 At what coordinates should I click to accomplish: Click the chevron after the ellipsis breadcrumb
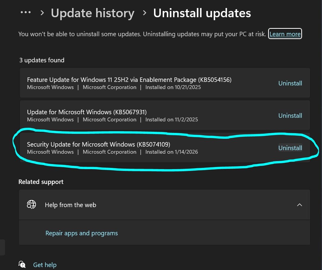click(42, 13)
